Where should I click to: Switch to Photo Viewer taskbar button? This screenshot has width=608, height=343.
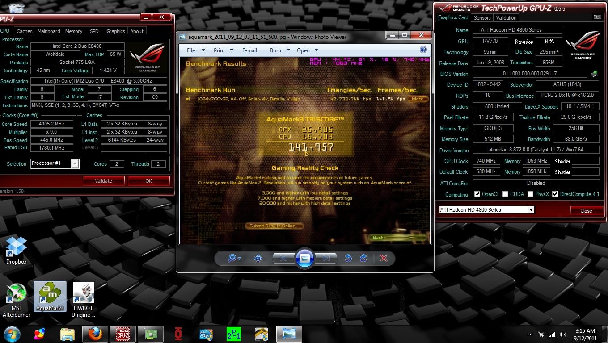[x=289, y=334]
